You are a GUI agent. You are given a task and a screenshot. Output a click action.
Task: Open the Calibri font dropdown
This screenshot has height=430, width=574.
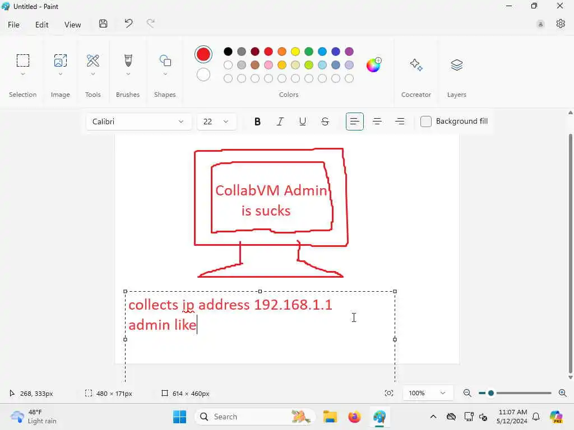click(139, 121)
